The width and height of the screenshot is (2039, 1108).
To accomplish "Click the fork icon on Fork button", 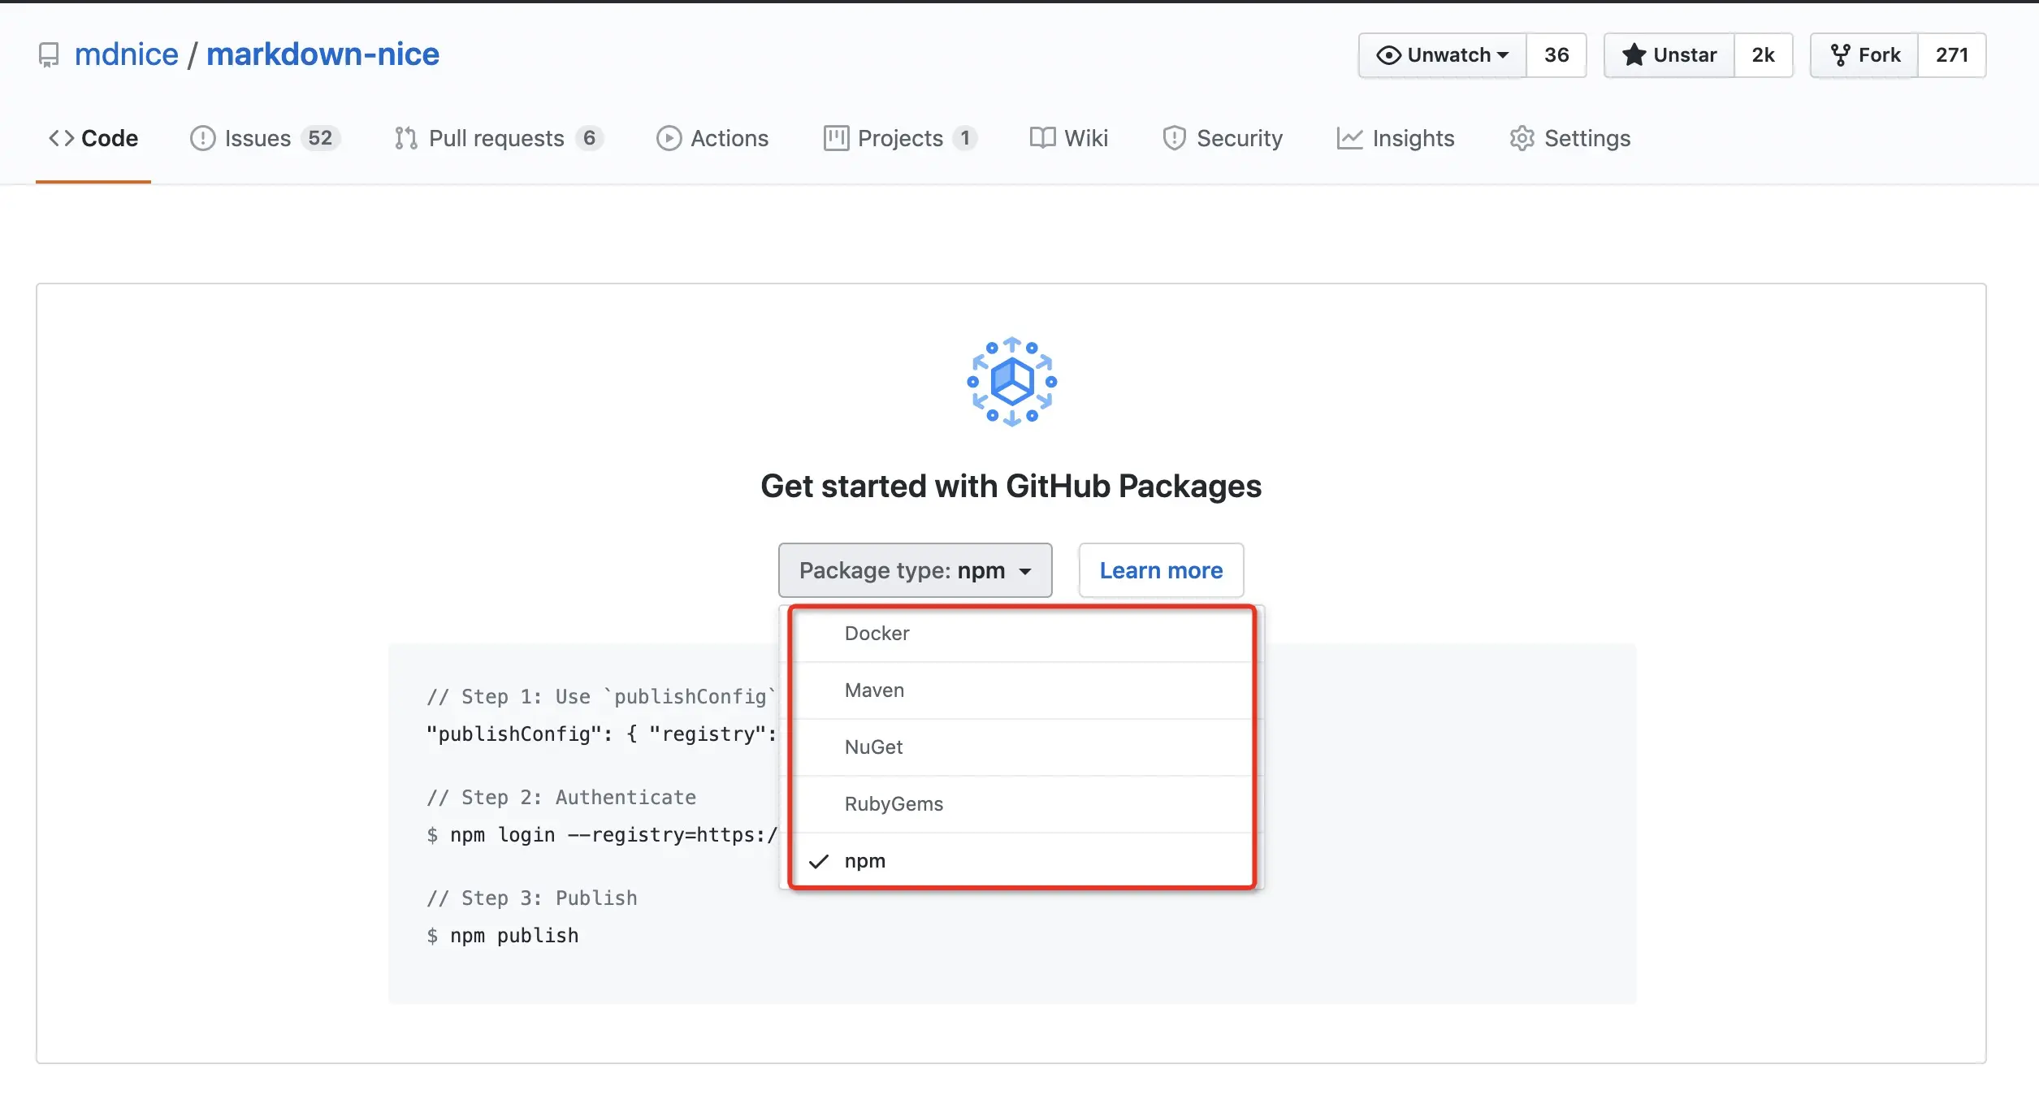I will point(1840,55).
